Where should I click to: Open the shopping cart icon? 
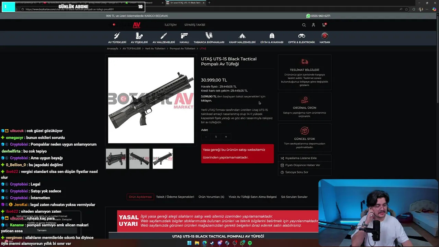[324, 25]
